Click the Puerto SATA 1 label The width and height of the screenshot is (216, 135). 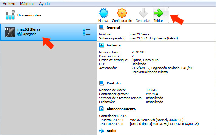tap(112, 124)
